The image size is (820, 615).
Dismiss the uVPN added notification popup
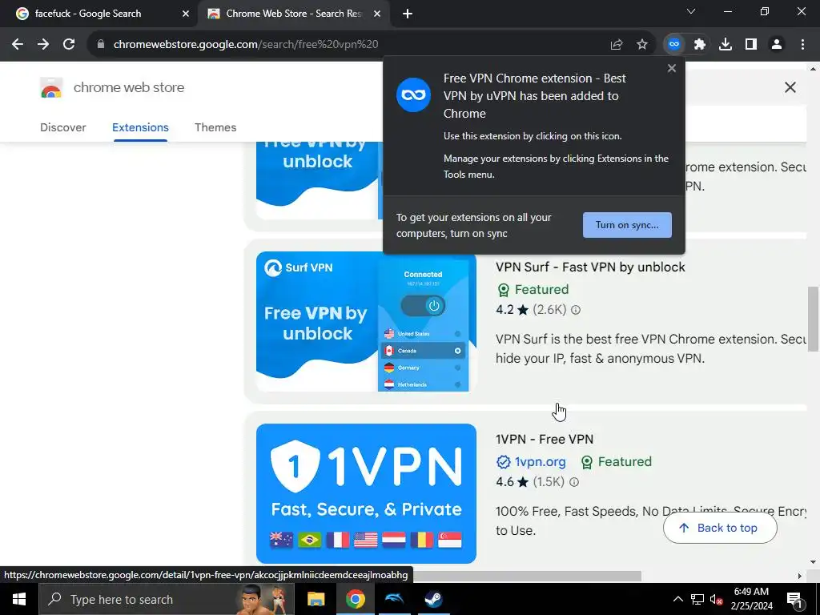pyautogui.click(x=672, y=69)
